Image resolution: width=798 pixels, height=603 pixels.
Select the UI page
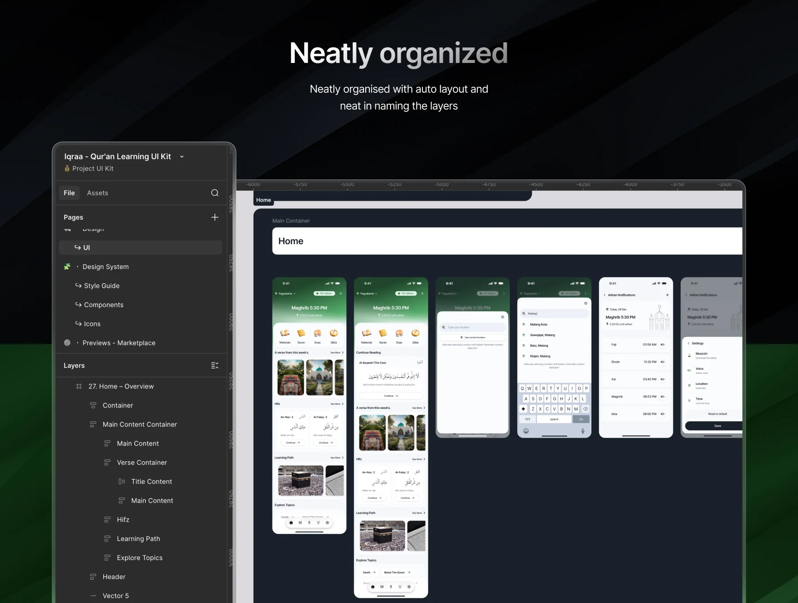click(141, 247)
